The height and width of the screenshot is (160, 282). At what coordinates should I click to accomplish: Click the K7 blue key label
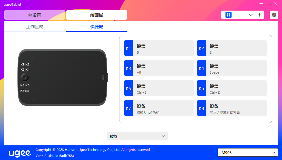[x=129, y=108]
